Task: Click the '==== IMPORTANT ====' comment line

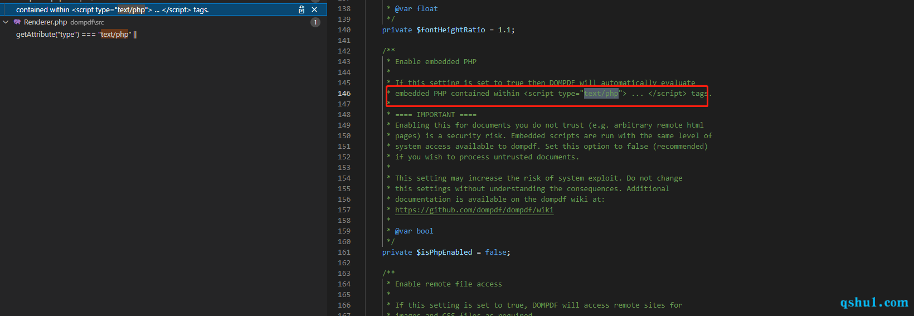Action: pos(436,115)
